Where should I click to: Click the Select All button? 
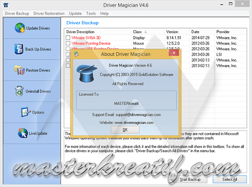(x=230, y=179)
